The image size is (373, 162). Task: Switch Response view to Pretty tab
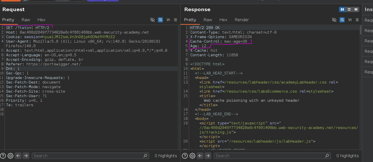click(x=190, y=20)
